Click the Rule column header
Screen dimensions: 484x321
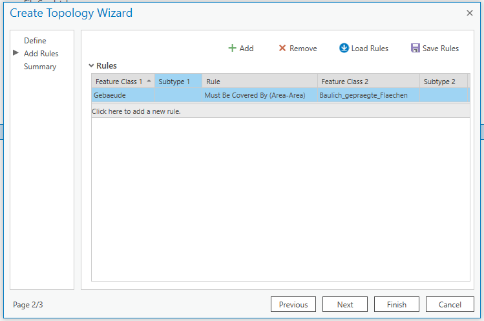click(260, 82)
